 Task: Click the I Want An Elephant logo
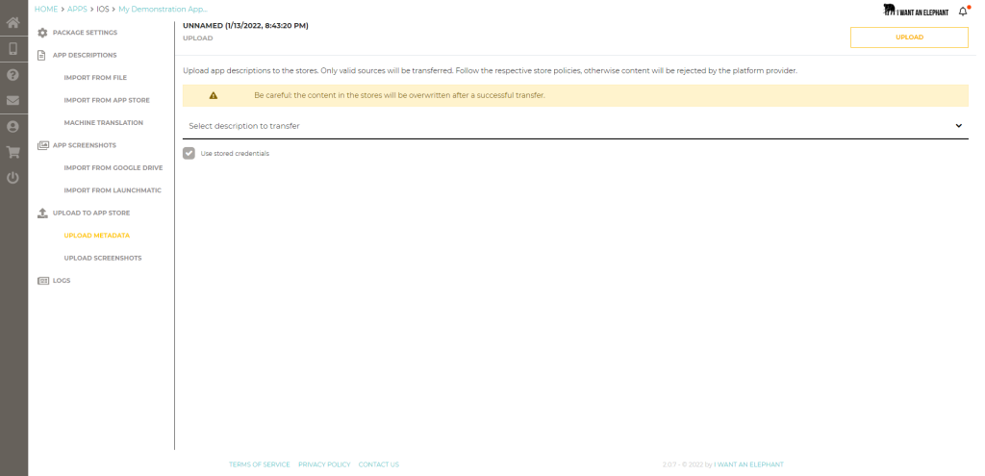(916, 11)
